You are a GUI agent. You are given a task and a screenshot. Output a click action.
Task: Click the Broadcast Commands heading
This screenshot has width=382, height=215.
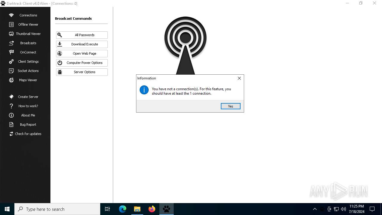pos(73,19)
